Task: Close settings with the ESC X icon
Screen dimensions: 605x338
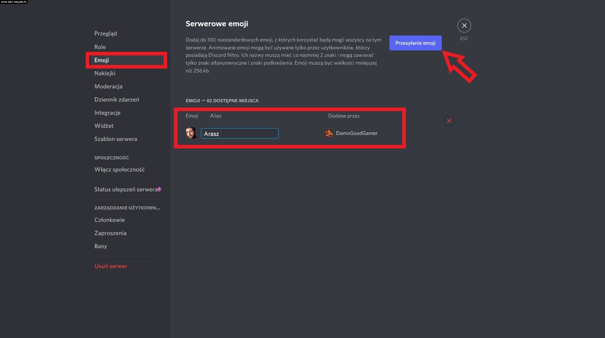Action: pyautogui.click(x=464, y=26)
